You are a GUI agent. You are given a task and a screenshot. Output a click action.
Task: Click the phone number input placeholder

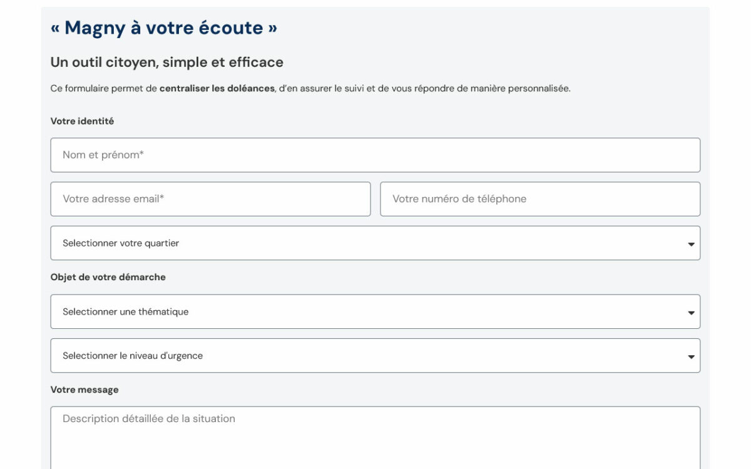pyautogui.click(x=460, y=199)
